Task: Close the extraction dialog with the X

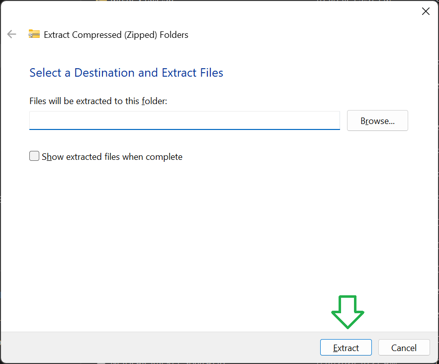Action: (x=426, y=11)
